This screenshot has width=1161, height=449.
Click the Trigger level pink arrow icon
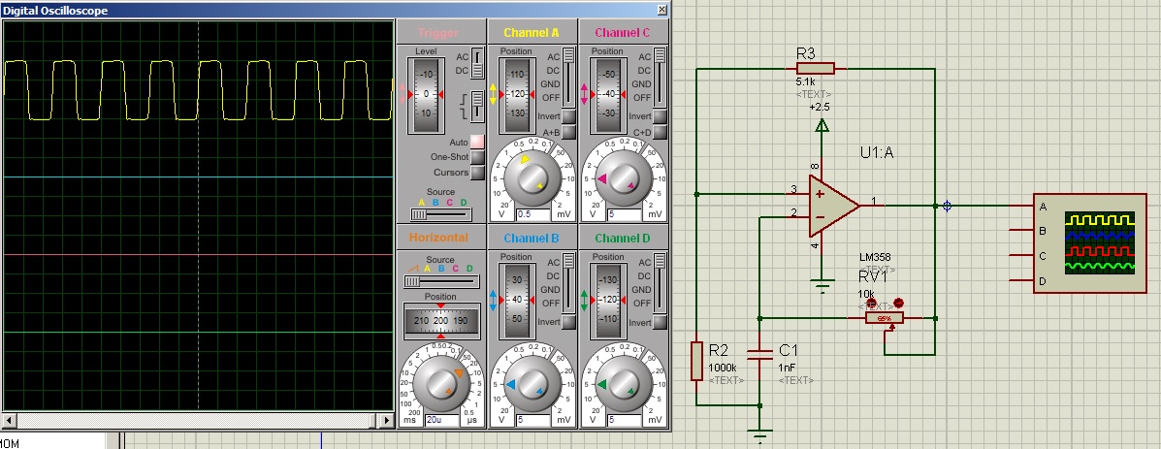(x=403, y=94)
